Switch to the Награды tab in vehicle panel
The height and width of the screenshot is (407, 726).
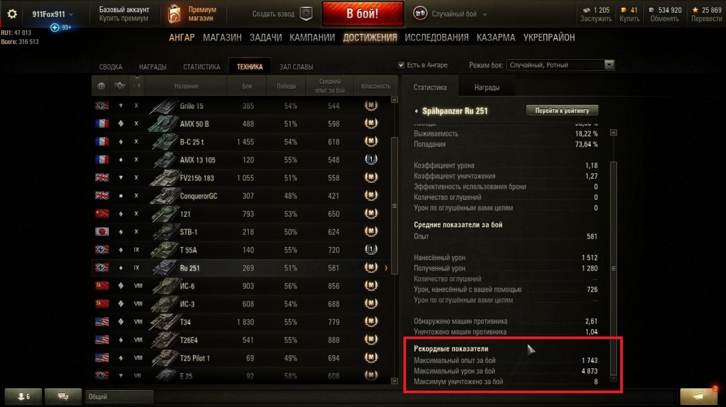click(487, 88)
